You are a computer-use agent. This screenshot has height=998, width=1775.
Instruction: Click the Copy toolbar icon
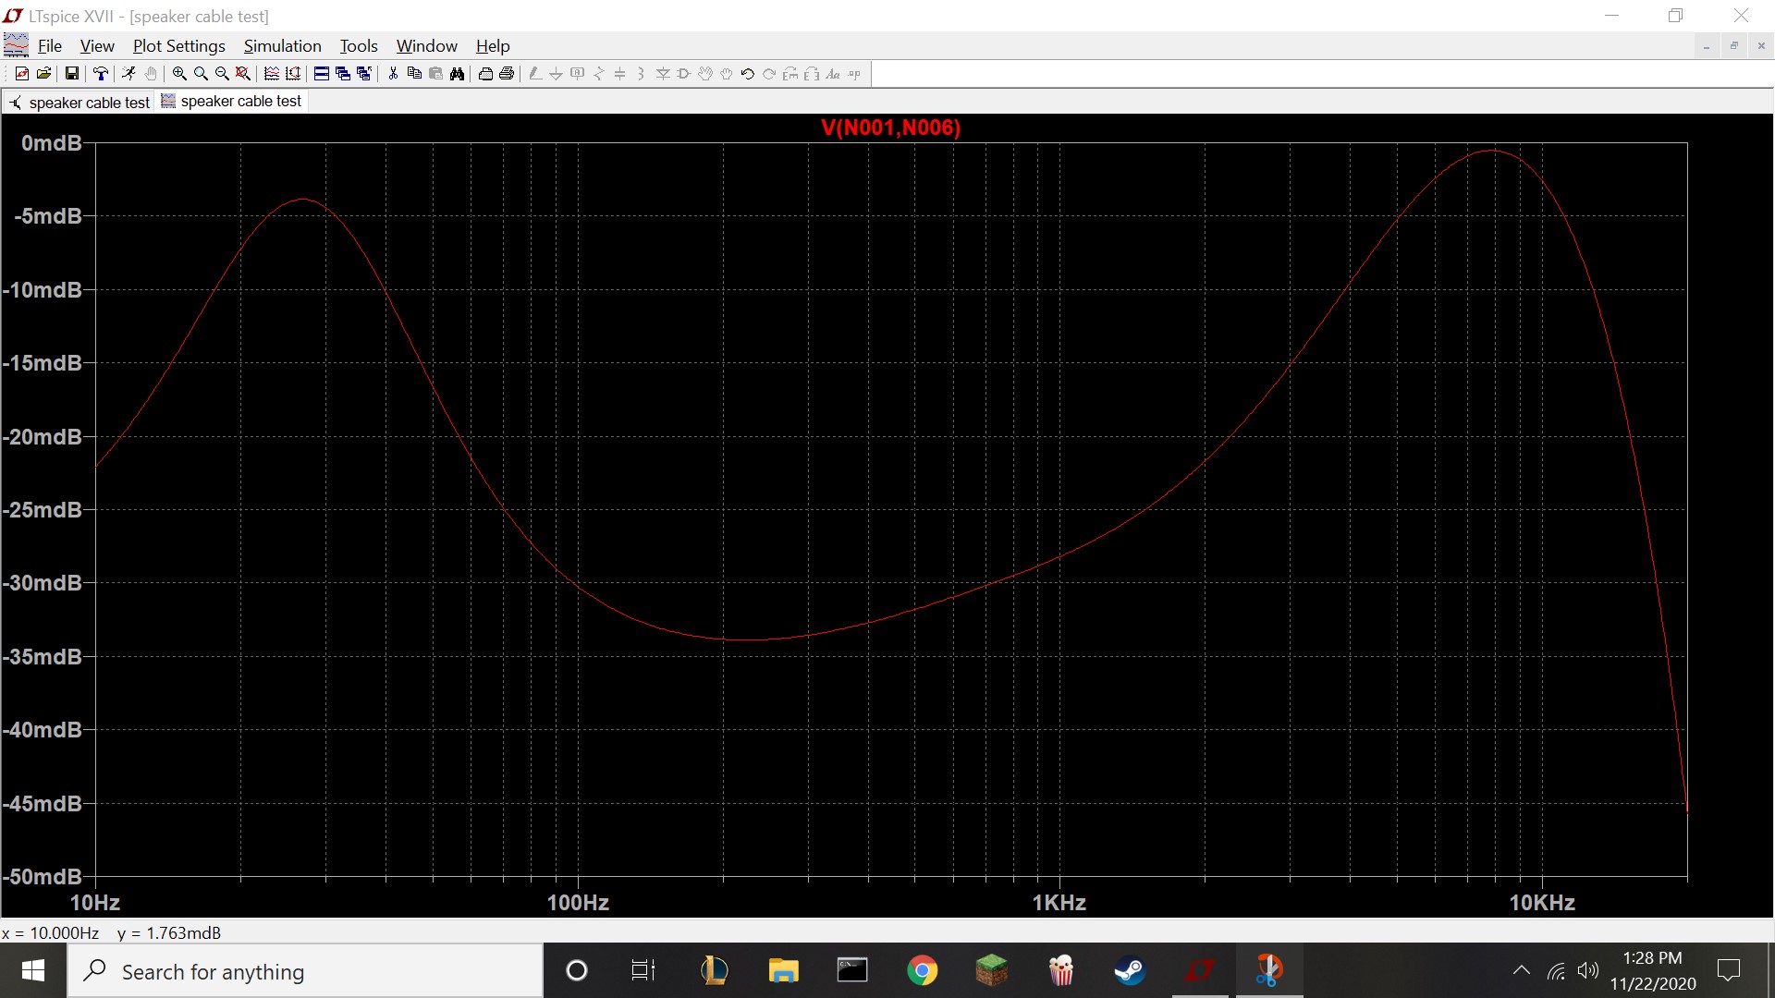pyautogui.click(x=414, y=74)
